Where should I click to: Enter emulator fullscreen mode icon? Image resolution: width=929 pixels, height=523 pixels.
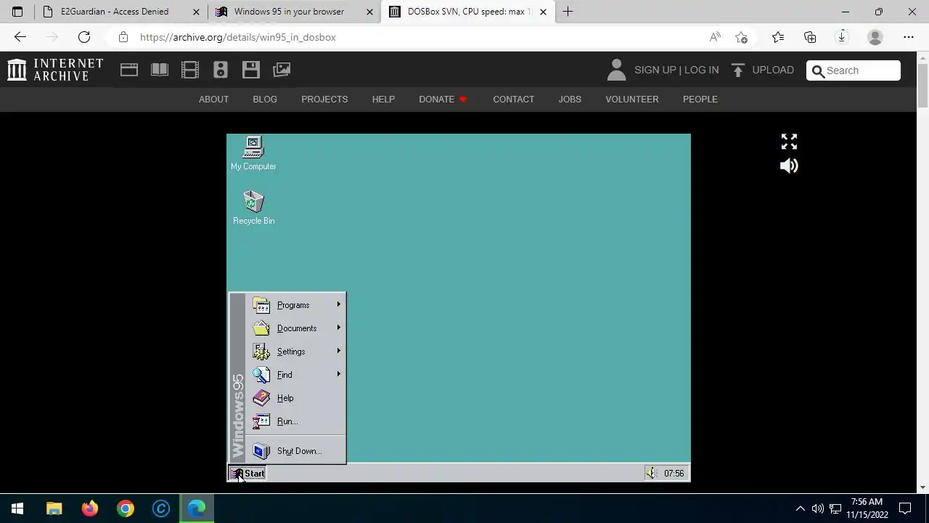pos(789,142)
